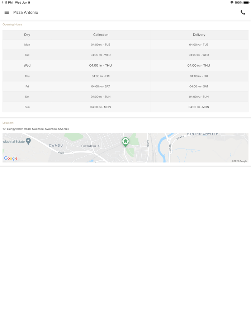
Task: Tap the Location section heading
Action: 8,123
